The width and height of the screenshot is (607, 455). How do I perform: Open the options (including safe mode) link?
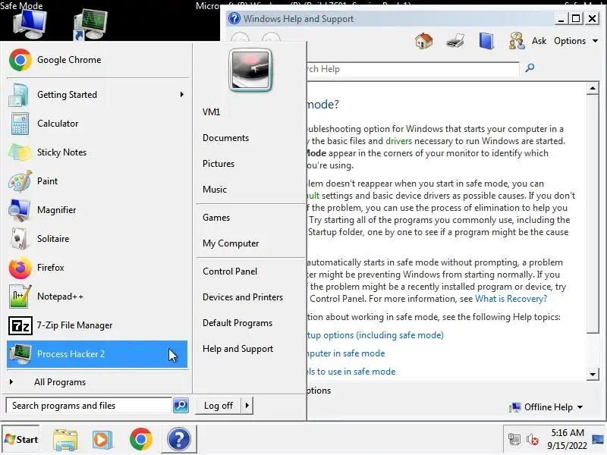pyautogui.click(x=375, y=335)
